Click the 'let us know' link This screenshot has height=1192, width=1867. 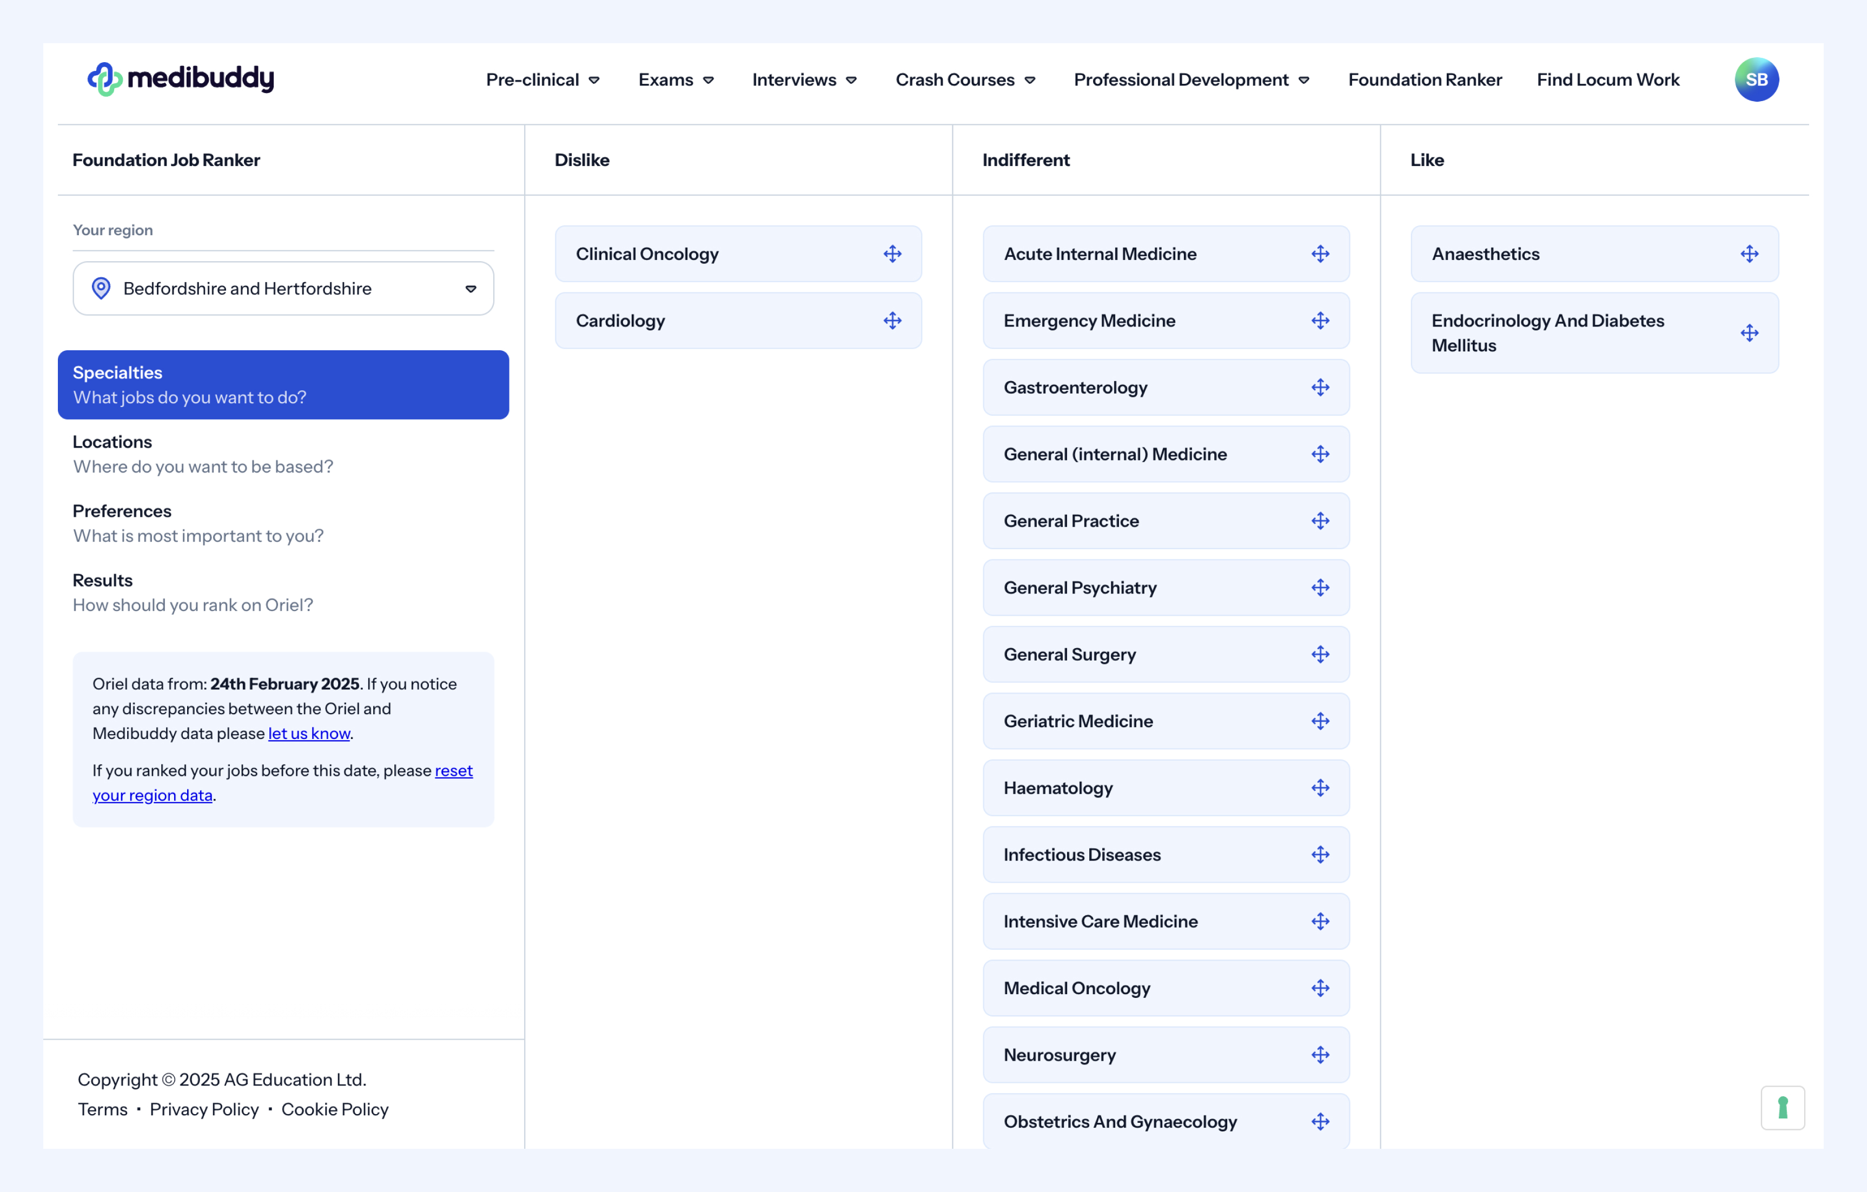[x=309, y=733]
